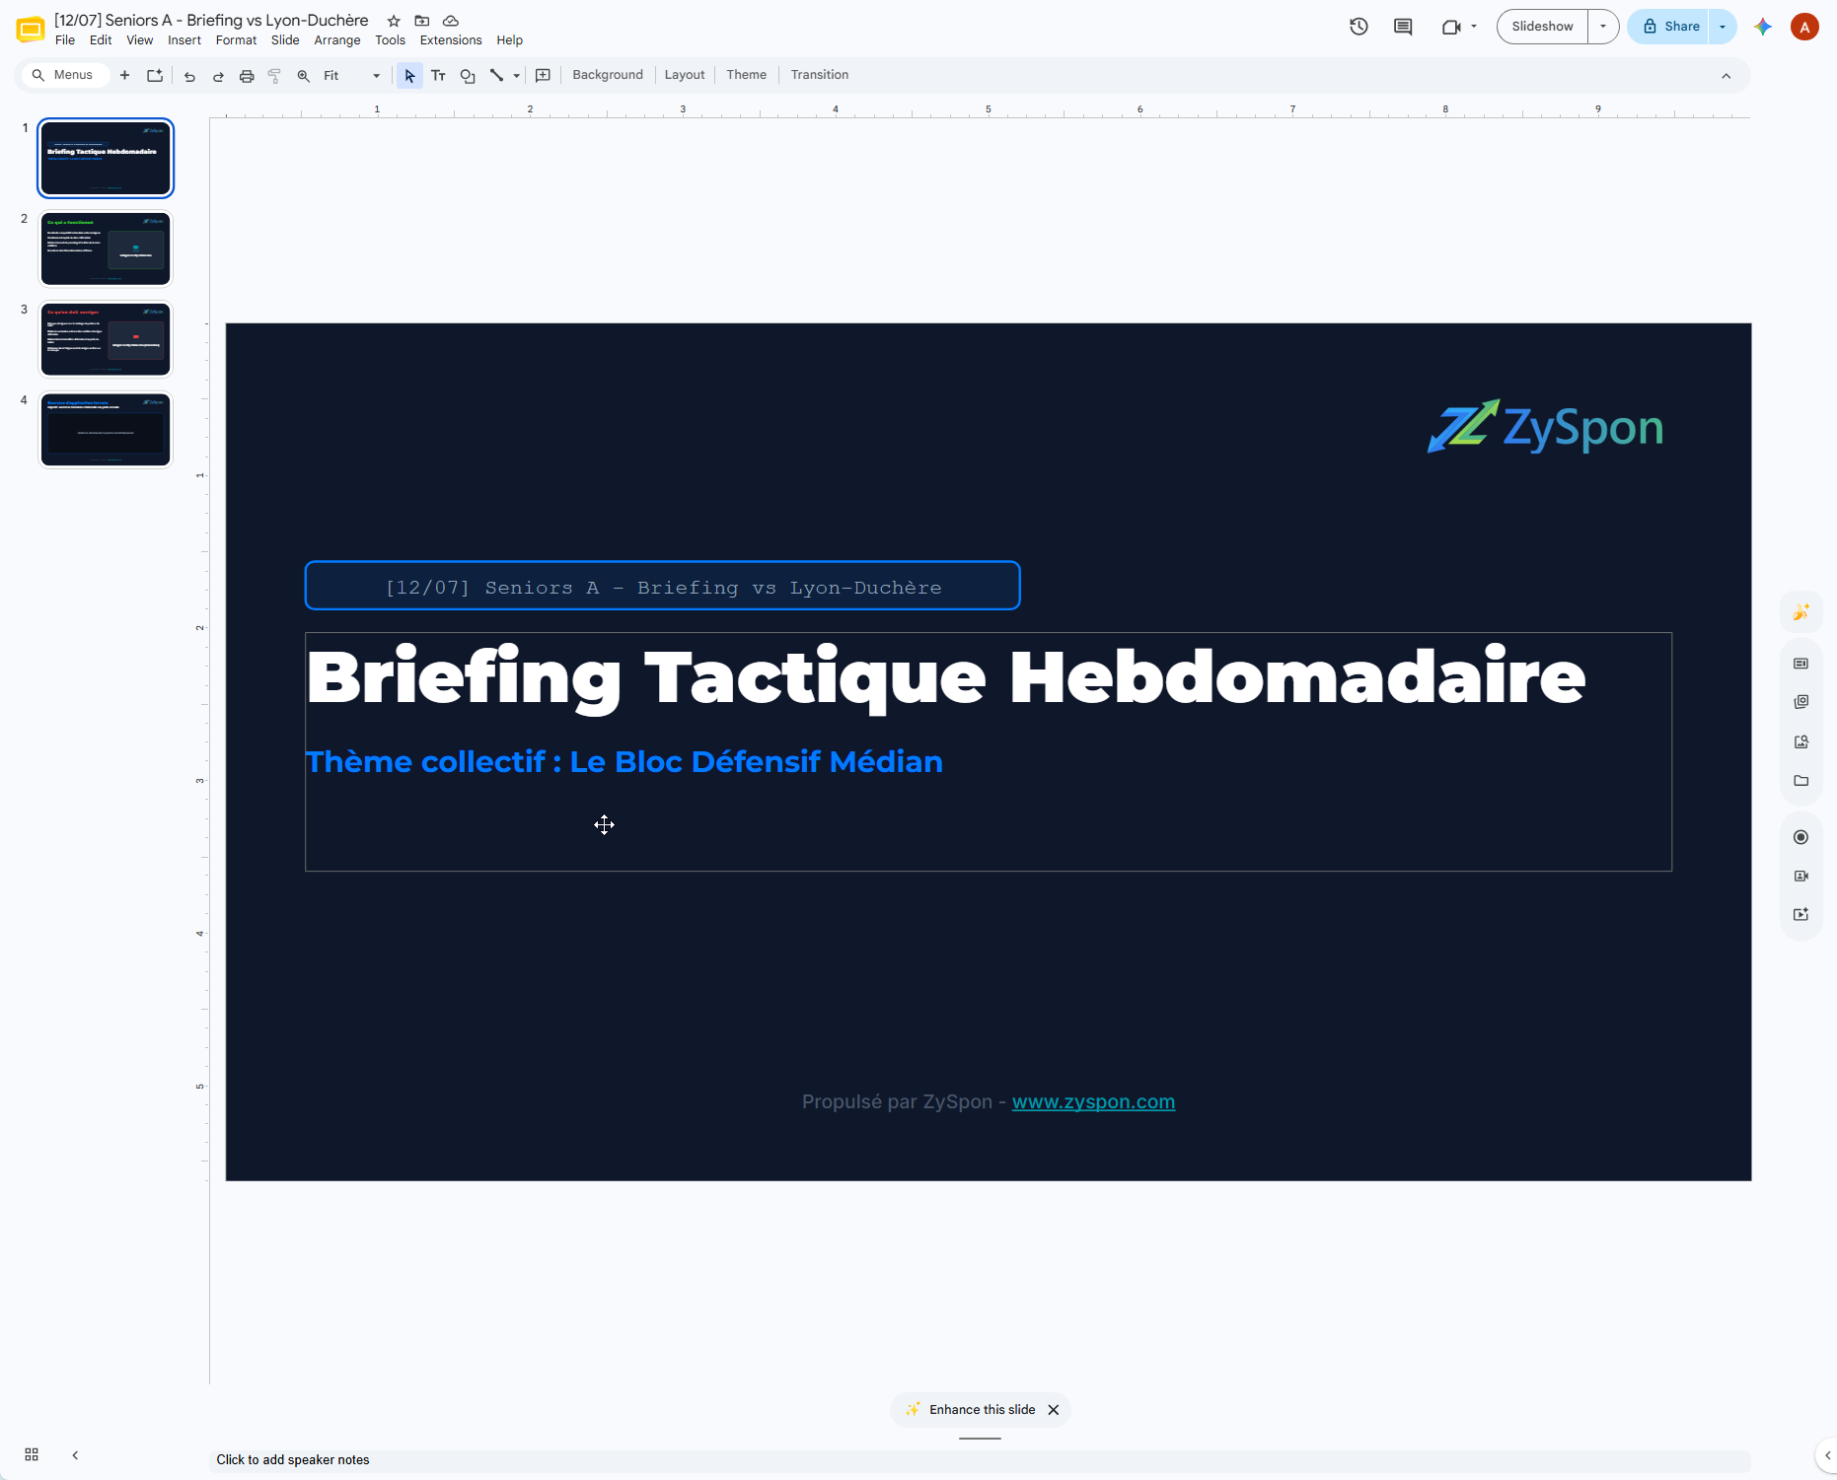Print the presentation
This screenshot has width=1837, height=1480.
(x=247, y=76)
